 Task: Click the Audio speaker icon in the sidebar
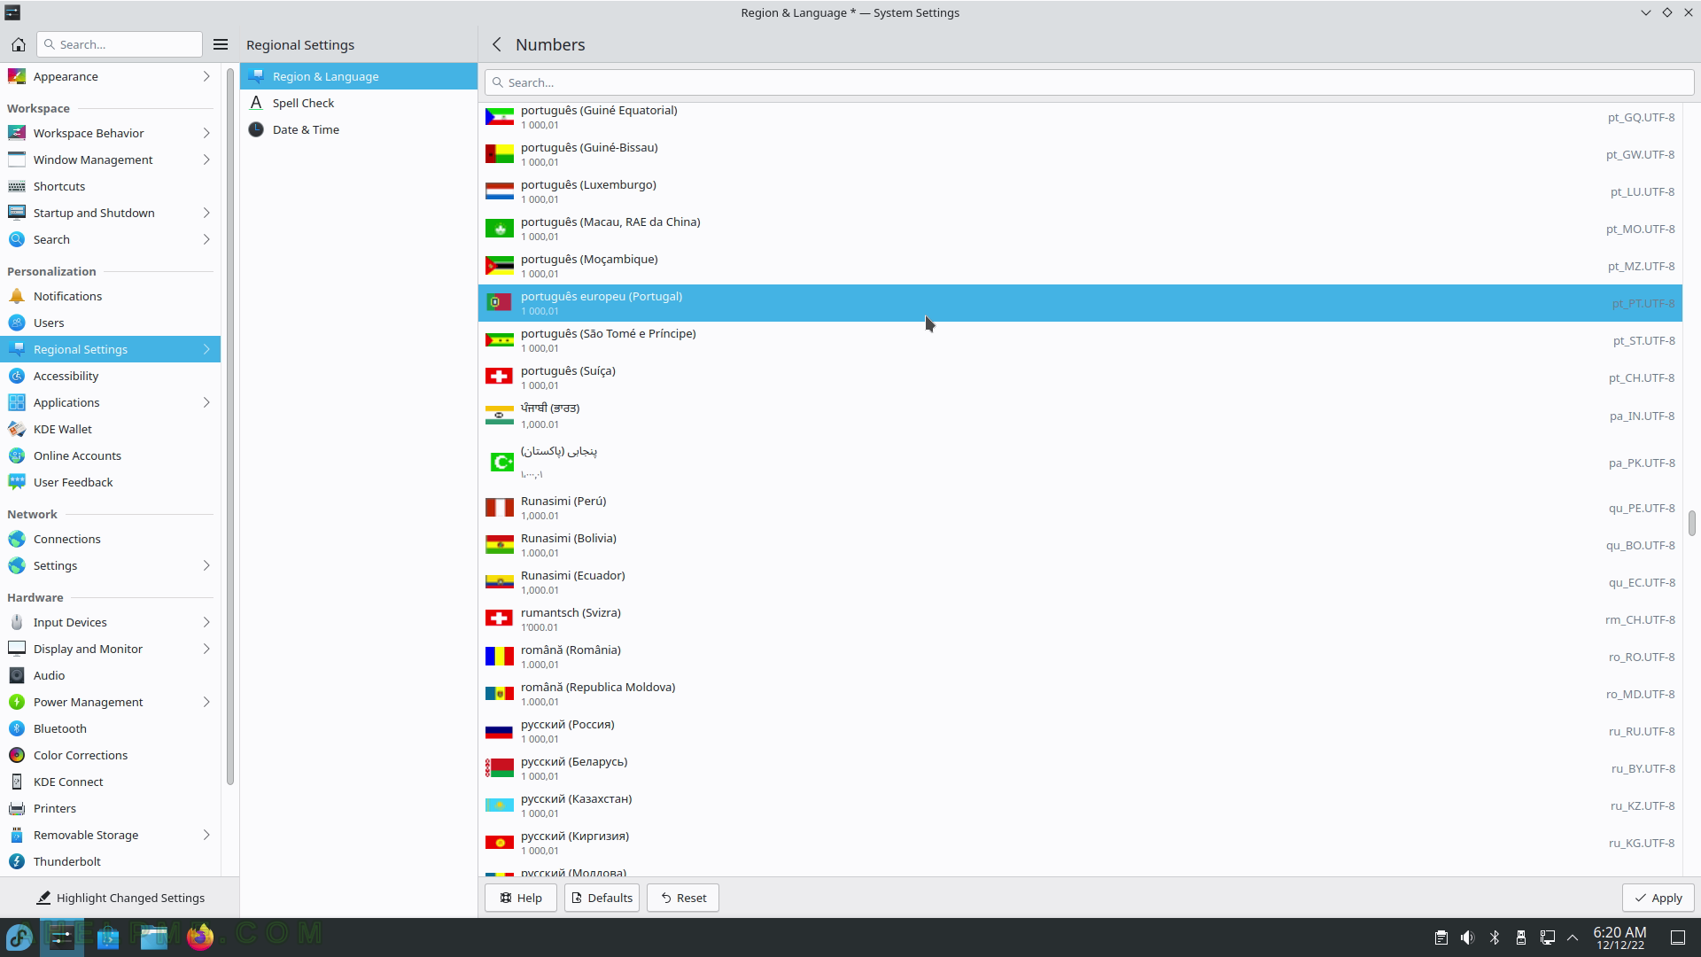(x=17, y=675)
